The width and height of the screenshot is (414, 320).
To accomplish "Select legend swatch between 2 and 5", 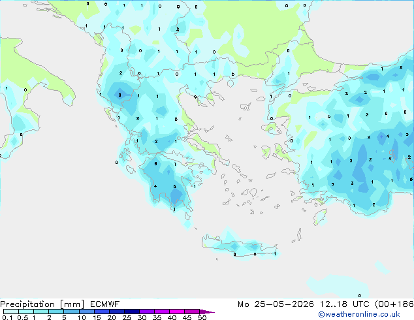I will (x=56, y=312).
